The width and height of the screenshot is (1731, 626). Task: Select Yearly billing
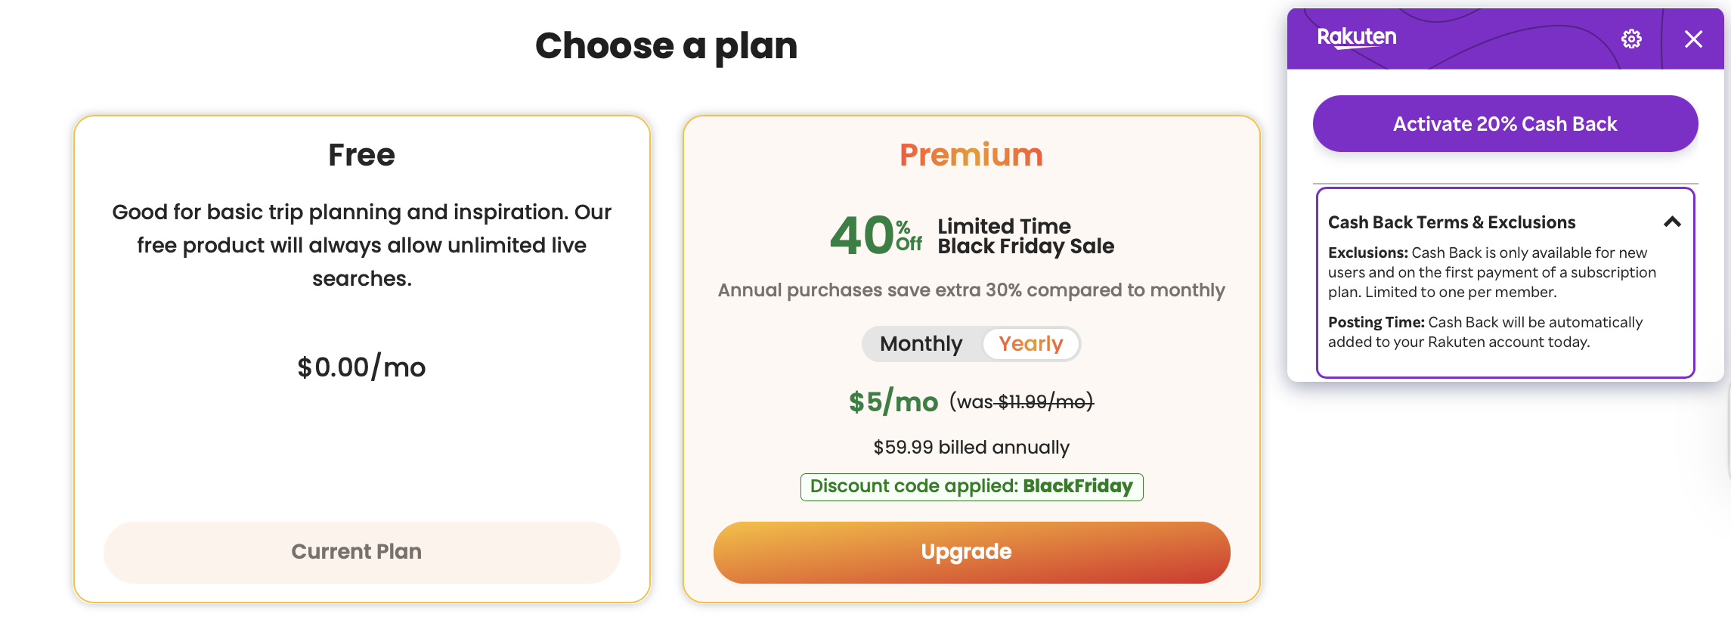tap(1031, 343)
